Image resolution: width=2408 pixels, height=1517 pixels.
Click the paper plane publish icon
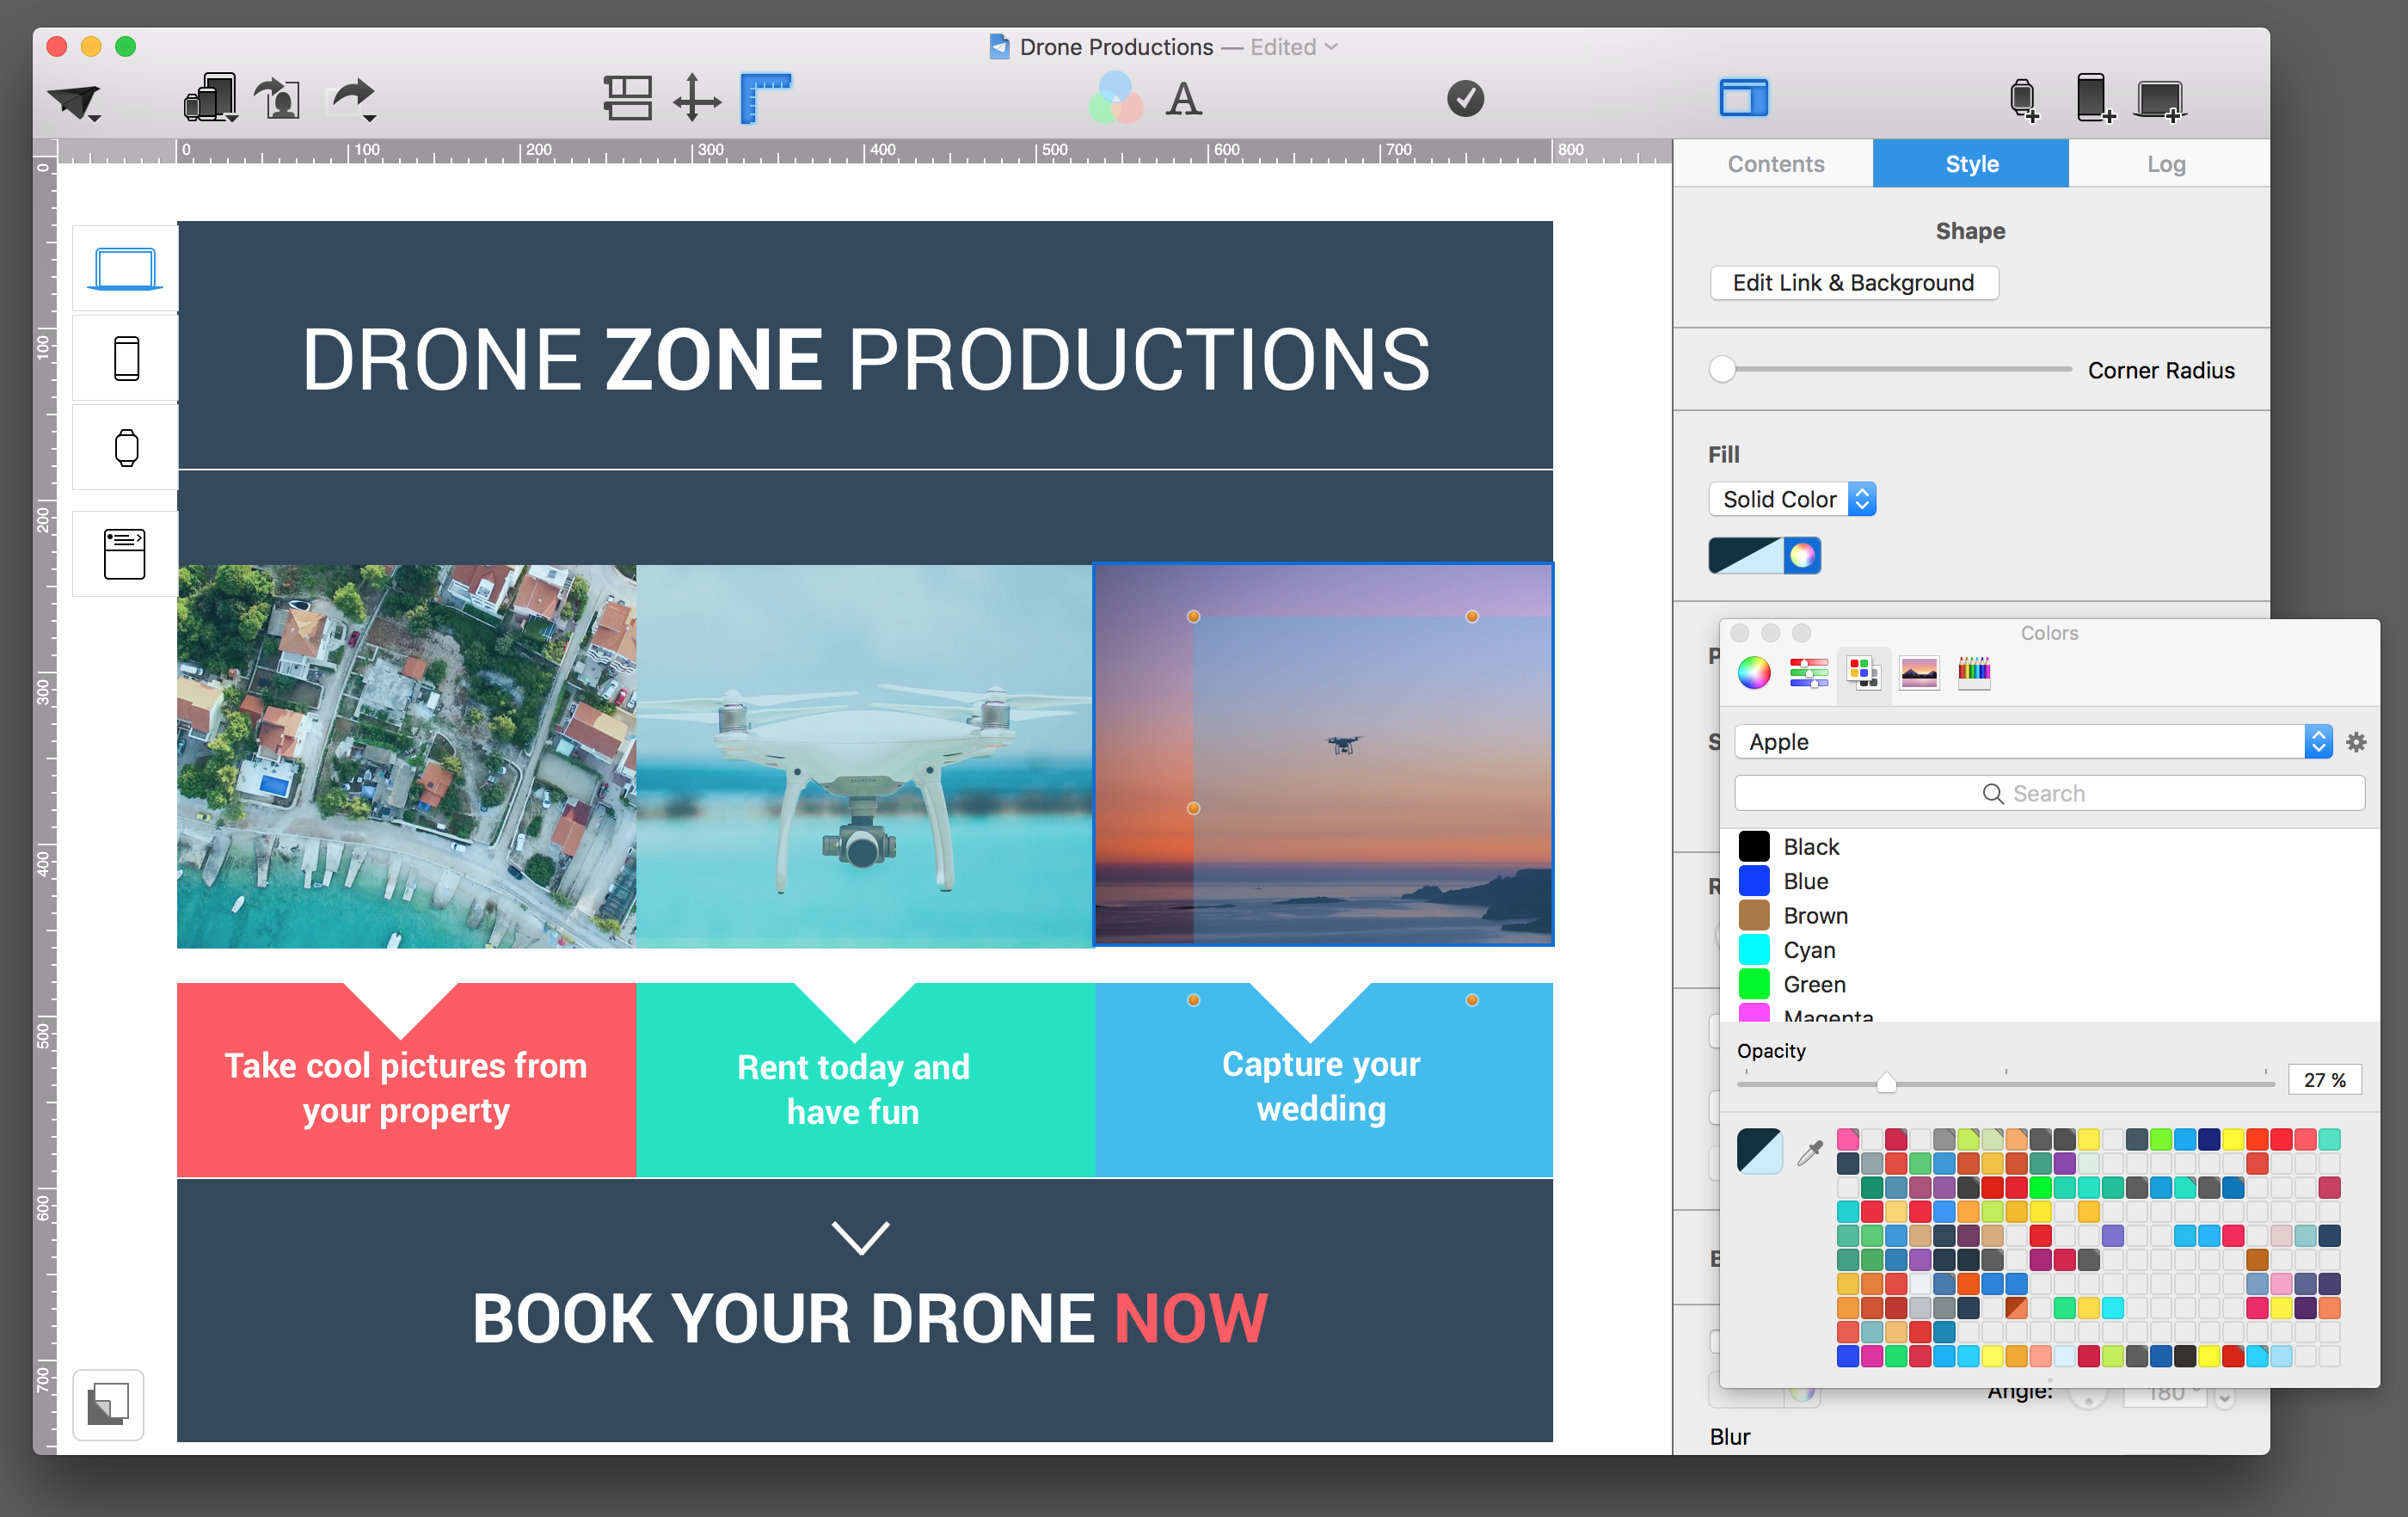coord(75,101)
